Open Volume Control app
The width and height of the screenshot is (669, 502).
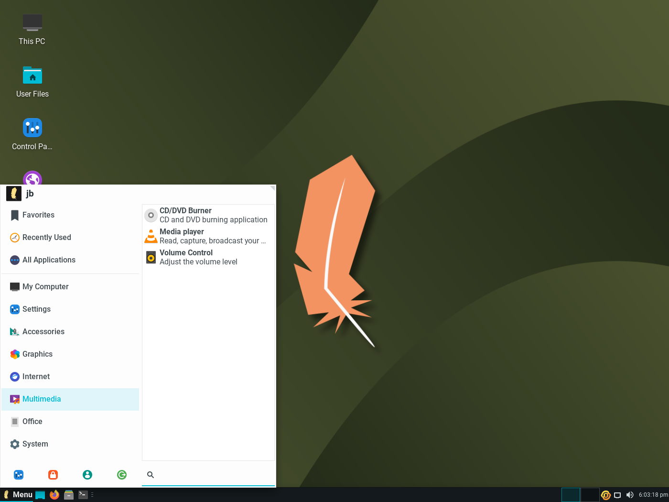(208, 257)
